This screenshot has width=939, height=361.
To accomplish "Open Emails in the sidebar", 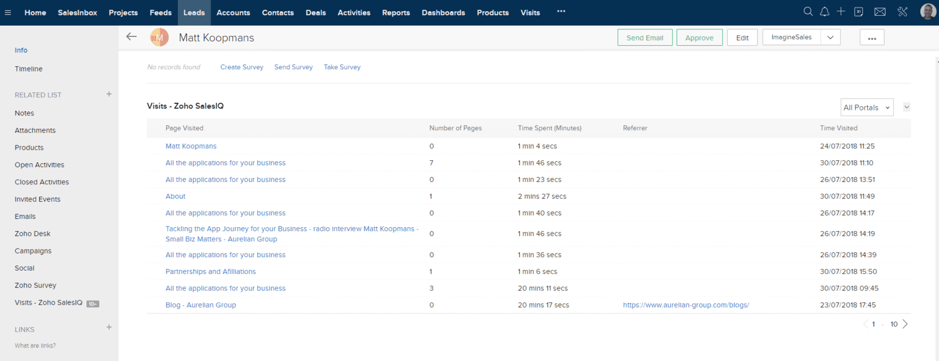I will coord(25,217).
